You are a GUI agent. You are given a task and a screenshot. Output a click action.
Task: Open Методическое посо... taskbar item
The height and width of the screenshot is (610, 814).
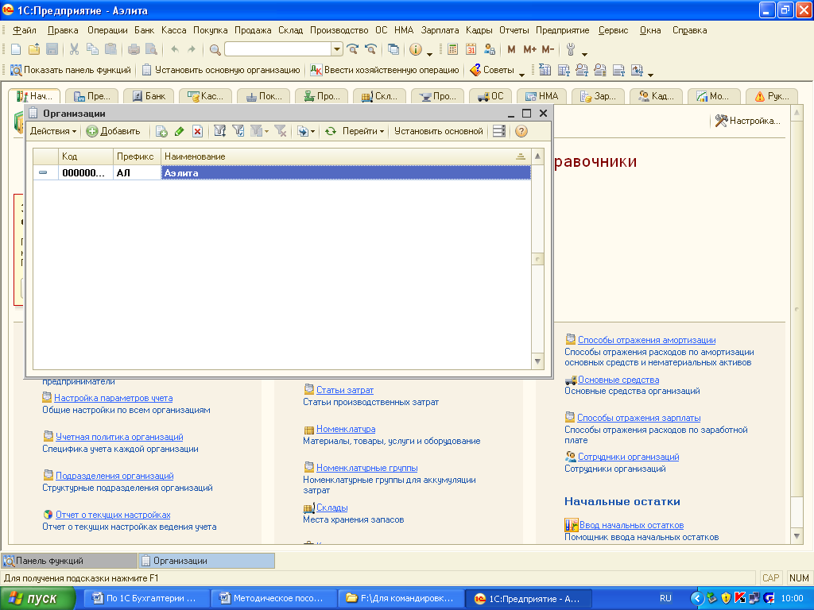tap(274, 599)
